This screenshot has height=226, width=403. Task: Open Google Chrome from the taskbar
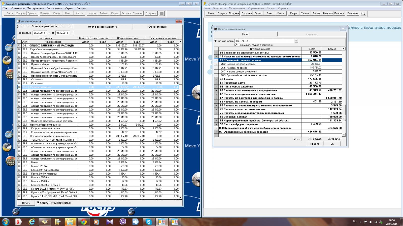point(84,222)
